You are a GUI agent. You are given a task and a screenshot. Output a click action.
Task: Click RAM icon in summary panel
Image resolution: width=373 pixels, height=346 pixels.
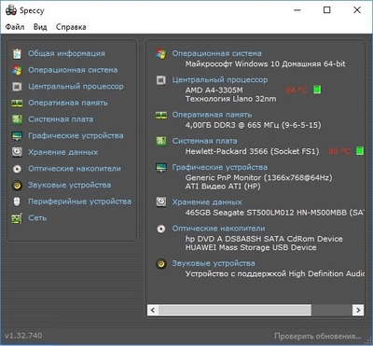point(161,115)
